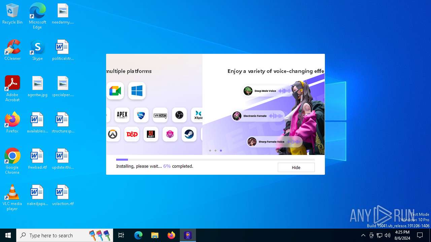
Task: Click the Rocket League icon
Action: coord(141,115)
